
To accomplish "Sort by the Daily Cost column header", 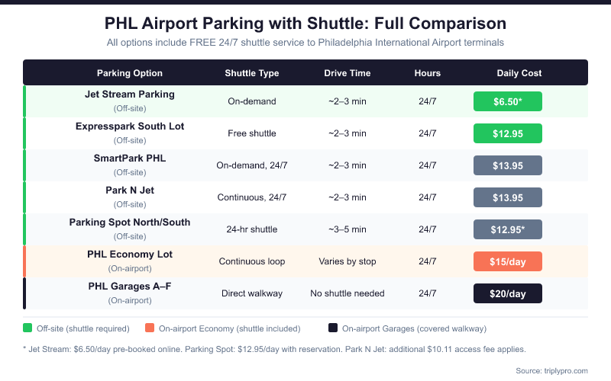I will coord(519,73).
